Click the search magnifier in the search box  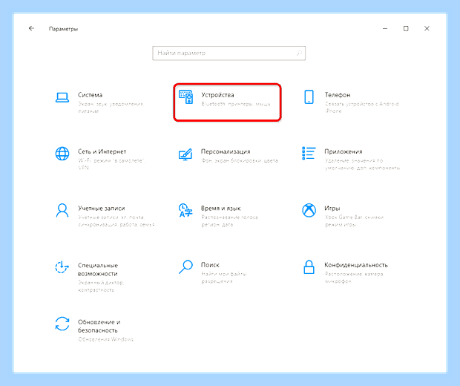tap(299, 53)
